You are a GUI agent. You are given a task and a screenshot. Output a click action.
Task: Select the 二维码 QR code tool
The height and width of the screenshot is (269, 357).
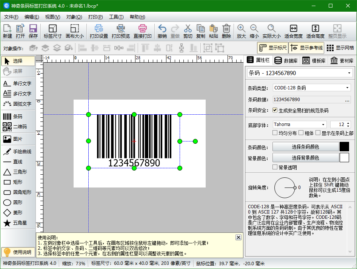point(18,126)
